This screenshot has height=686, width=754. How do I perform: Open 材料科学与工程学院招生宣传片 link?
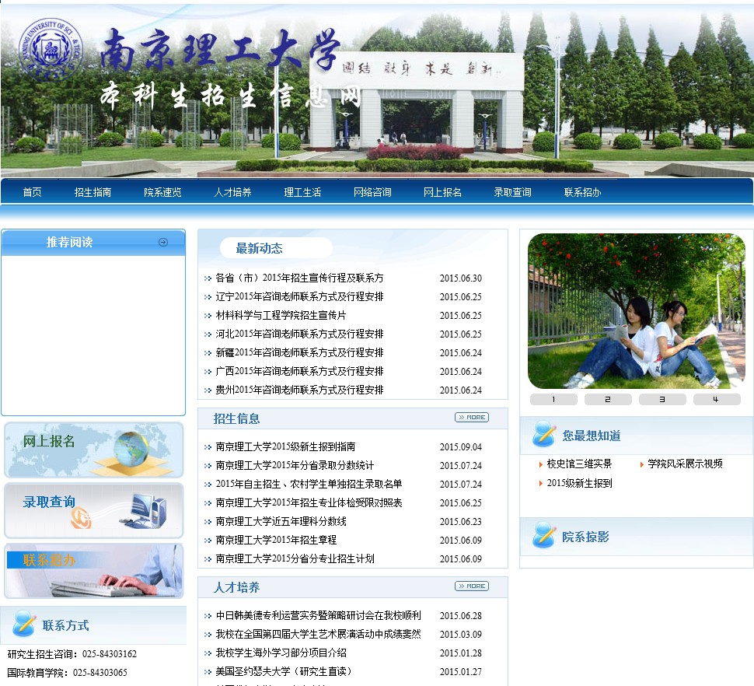[281, 316]
